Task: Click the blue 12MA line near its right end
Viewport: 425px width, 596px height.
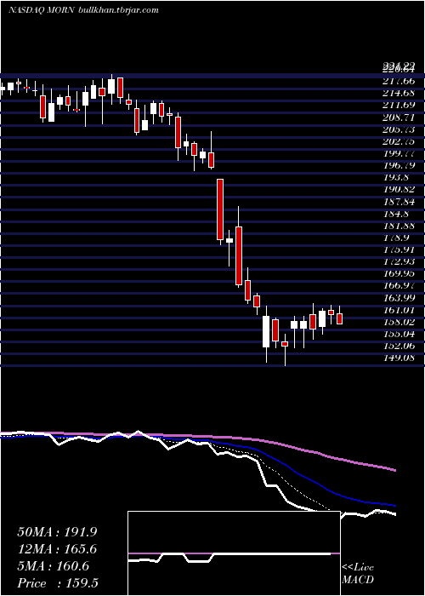Action: (391, 505)
